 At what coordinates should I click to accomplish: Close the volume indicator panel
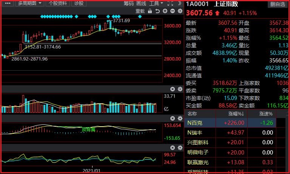tap(173, 89)
